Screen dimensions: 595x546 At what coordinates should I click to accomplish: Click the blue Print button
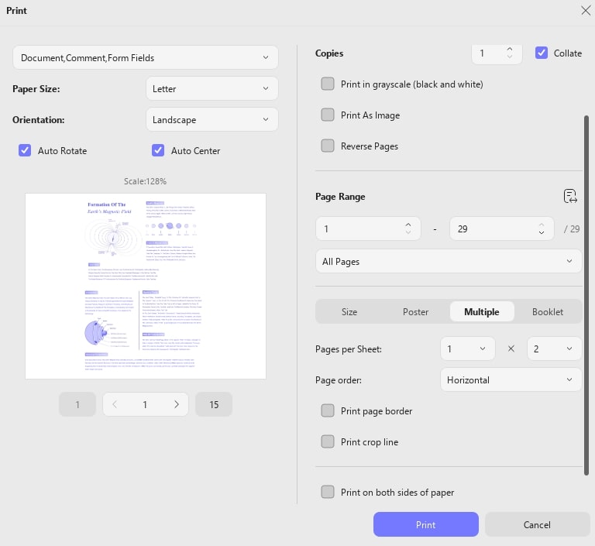pos(426,524)
